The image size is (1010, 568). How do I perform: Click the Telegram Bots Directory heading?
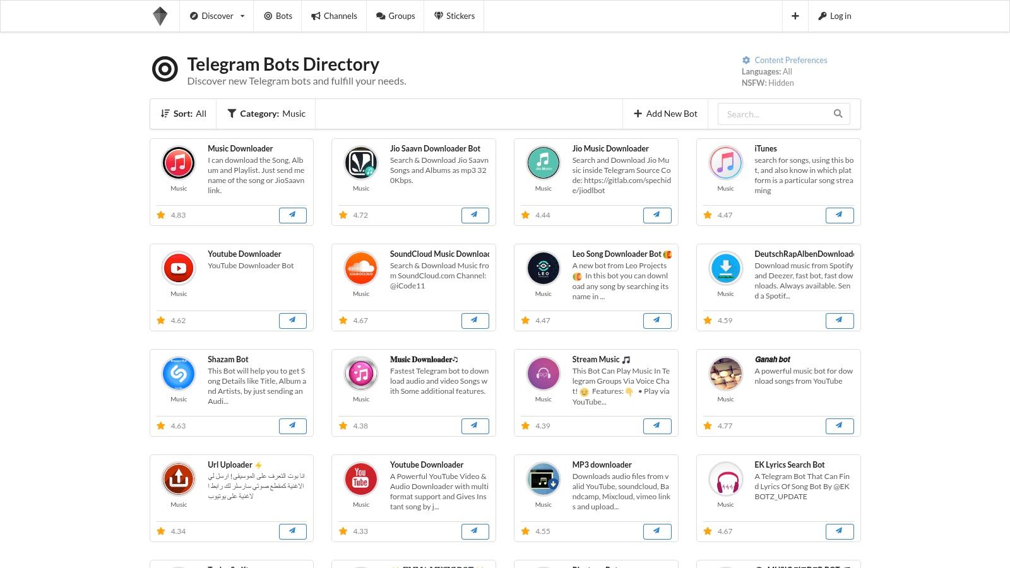click(x=283, y=64)
